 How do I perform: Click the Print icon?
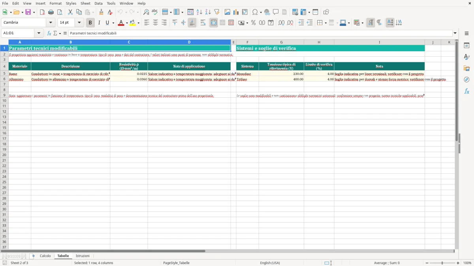[x=51, y=12]
